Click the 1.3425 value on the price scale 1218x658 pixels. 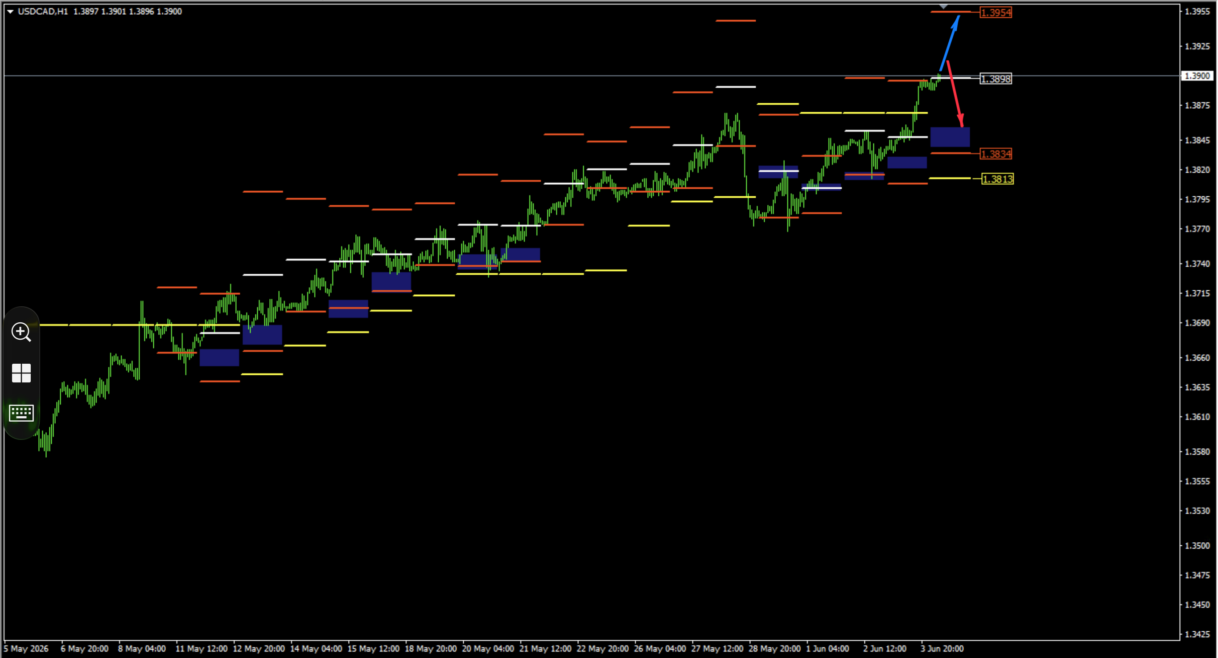1197,634
